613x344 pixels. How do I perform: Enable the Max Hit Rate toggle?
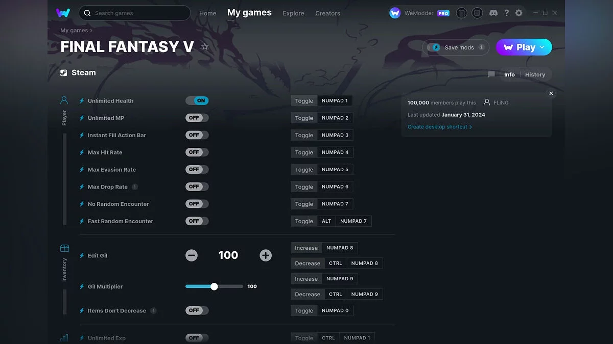197,152
